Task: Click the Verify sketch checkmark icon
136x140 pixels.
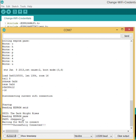Action: tap(3, 12)
